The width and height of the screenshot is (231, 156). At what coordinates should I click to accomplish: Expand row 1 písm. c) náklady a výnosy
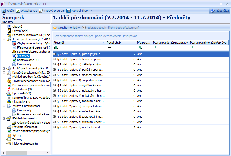(54, 64)
